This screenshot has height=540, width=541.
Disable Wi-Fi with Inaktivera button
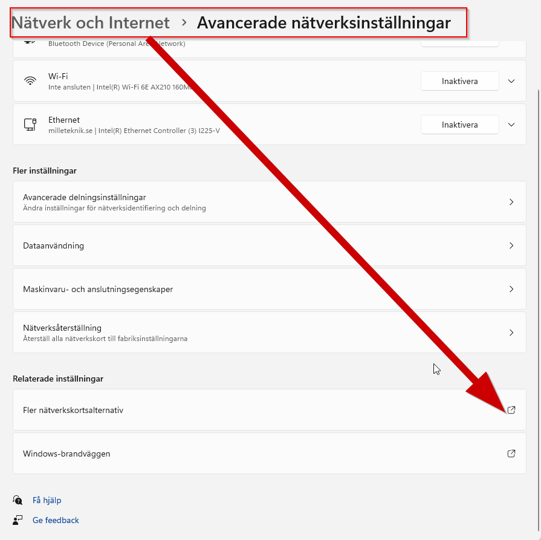pyautogui.click(x=459, y=81)
